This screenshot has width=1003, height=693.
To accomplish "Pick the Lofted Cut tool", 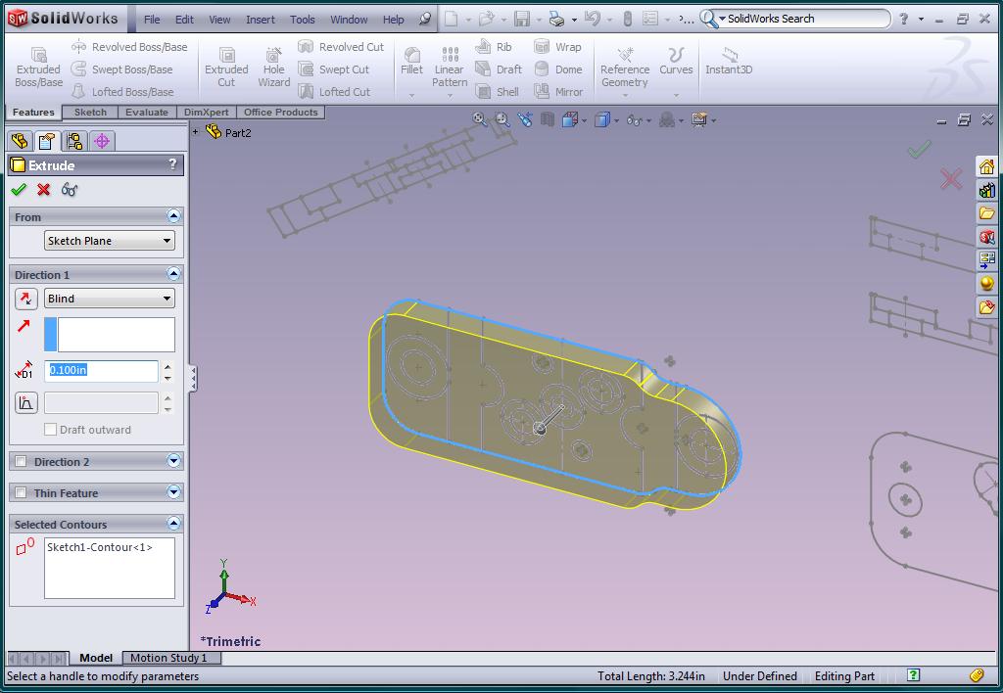I will [x=335, y=91].
